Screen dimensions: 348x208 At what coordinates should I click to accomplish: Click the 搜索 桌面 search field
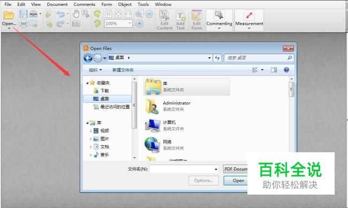(x=259, y=58)
